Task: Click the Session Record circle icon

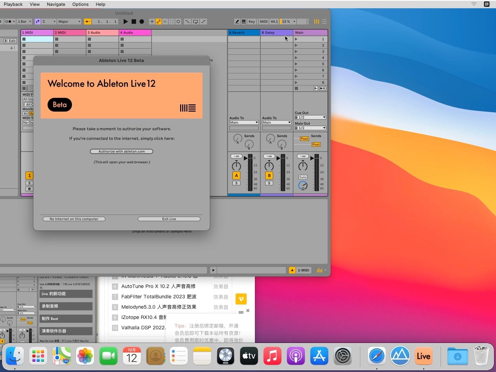Action: (178, 21)
